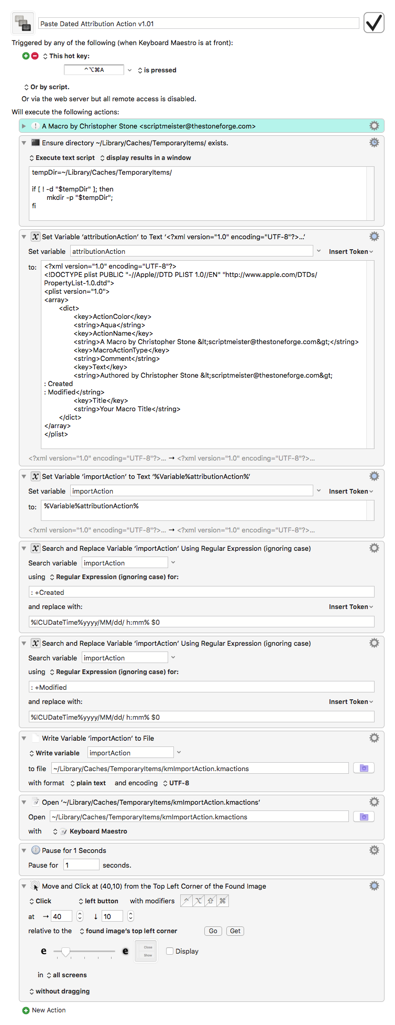This screenshot has height=1025, width=395.
Task: Open gear menu of Write Variable to File action
Action: tap(374, 738)
